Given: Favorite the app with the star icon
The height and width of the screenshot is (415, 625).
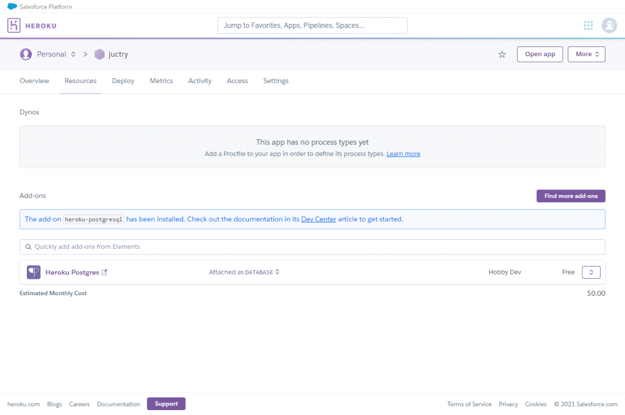Looking at the screenshot, I should (x=502, y=54).
